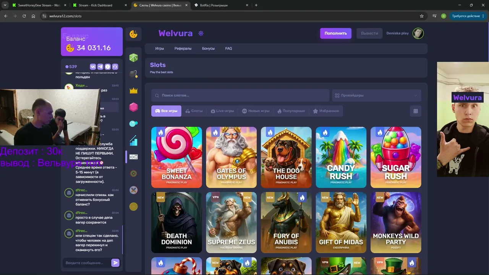This screenshot has width=489, height=275.
Task: Send the chat message with arrow button
Action: pyautogui.click(x=115, y=263)
